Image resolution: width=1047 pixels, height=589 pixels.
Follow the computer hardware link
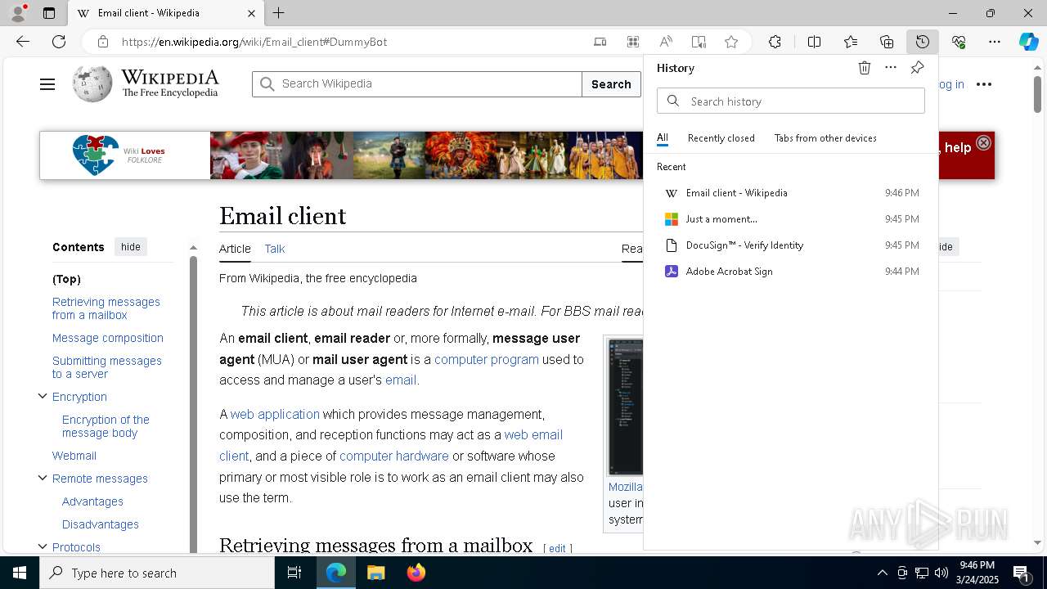point(394,456)
